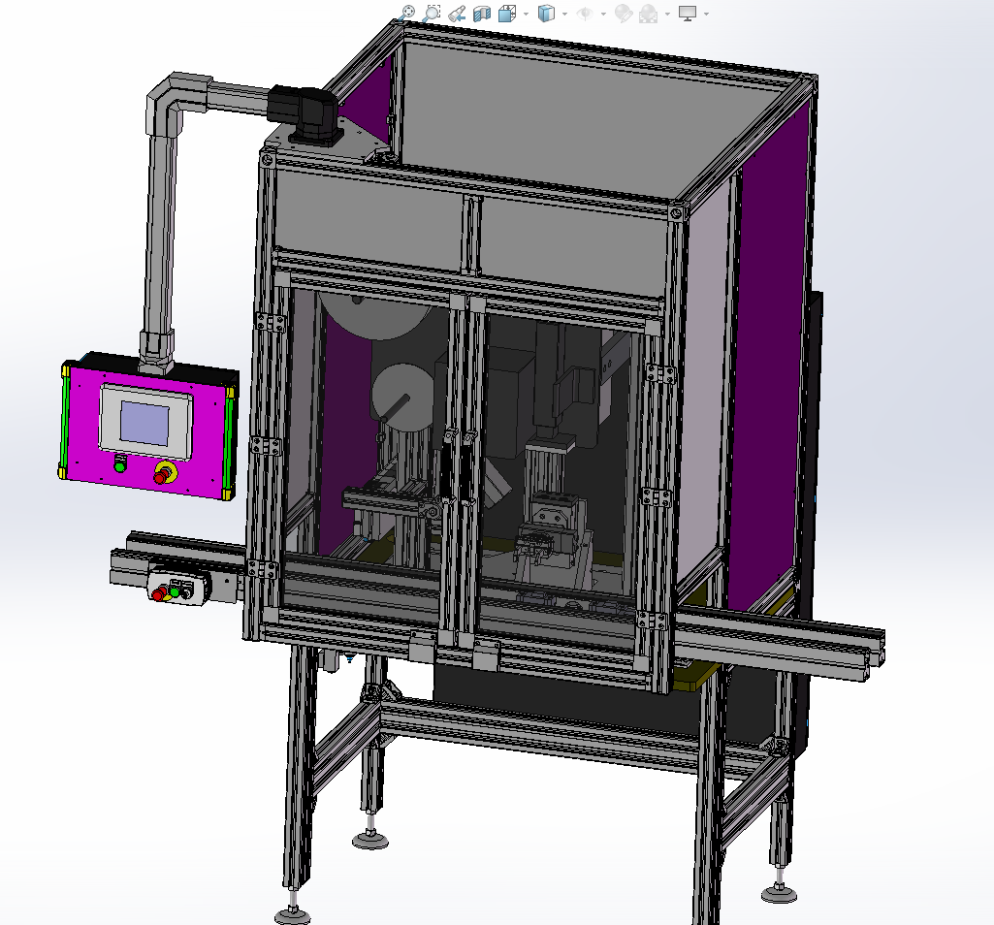The height and width of the screenshot is (925, 994).
Task: Expand the Hide/Show Items dropdown arrow
Action: [603, 14]
